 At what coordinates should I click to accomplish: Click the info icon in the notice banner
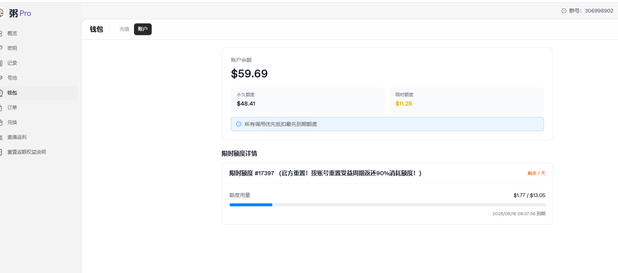pyautogui.click(x=239, y=124)
